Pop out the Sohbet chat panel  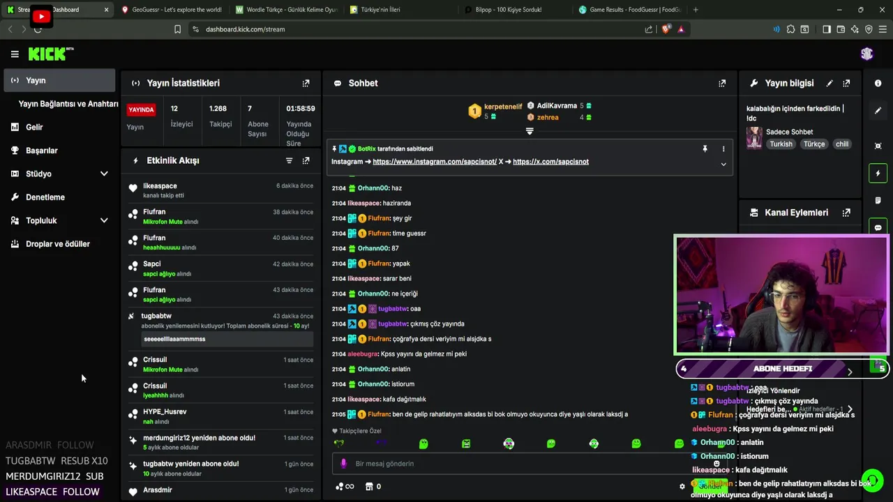tap(722, 83)
